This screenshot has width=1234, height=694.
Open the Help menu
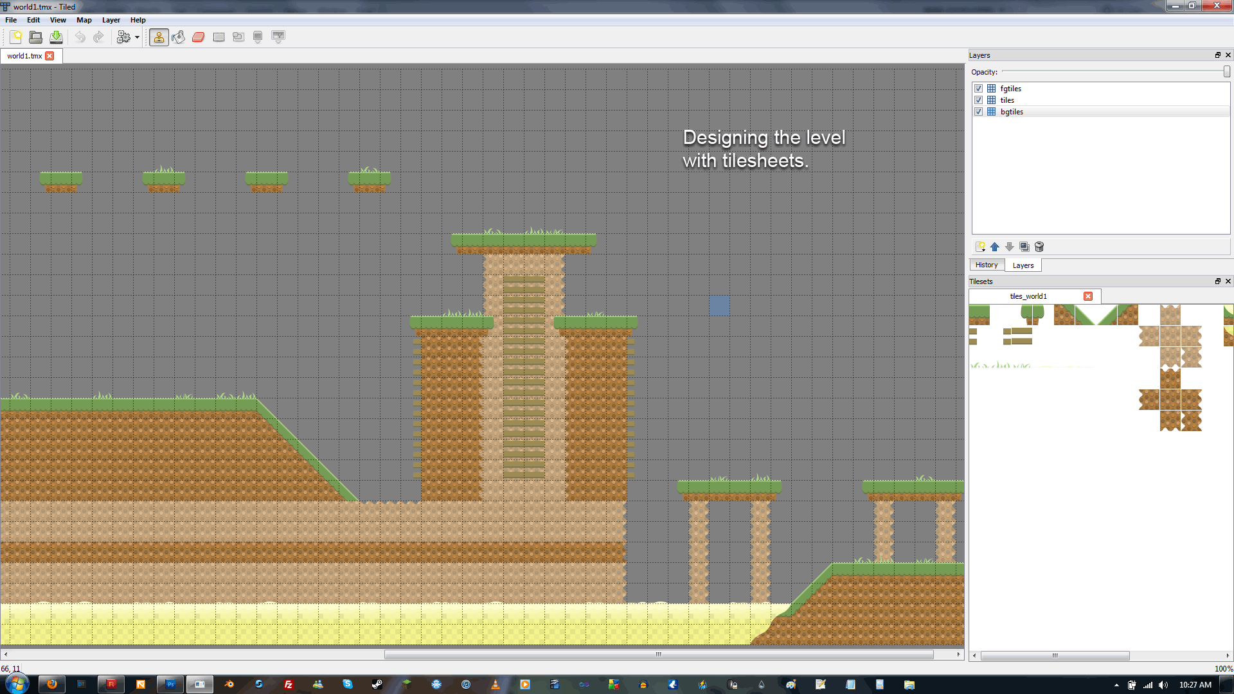point(138,20)
